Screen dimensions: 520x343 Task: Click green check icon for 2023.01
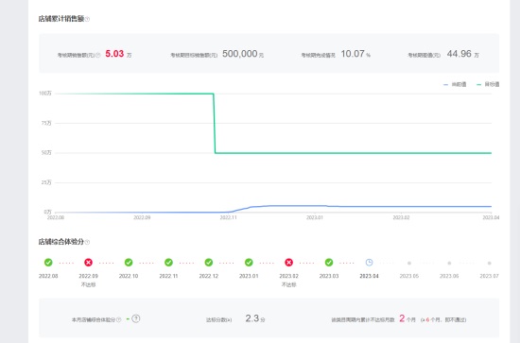click(x=249, y=263)
